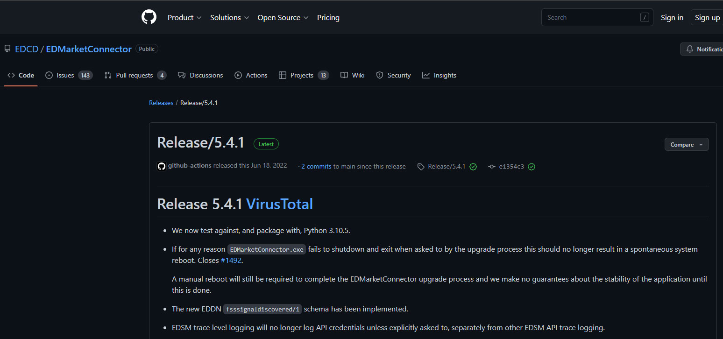Click the EDMarketConnector.exe code text

click(267, 249)
